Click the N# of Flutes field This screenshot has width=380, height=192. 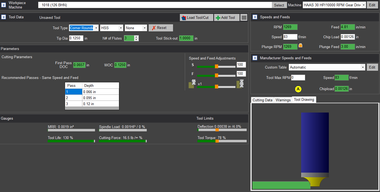(x=129, y=38)
